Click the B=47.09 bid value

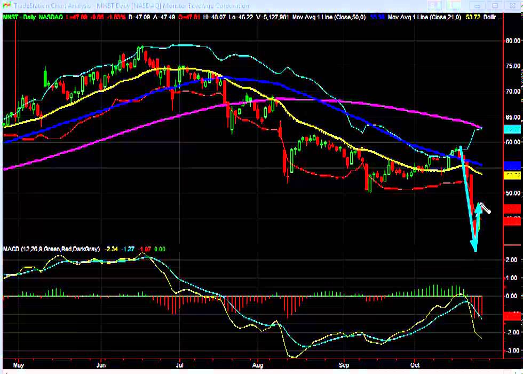pos(139,17)
